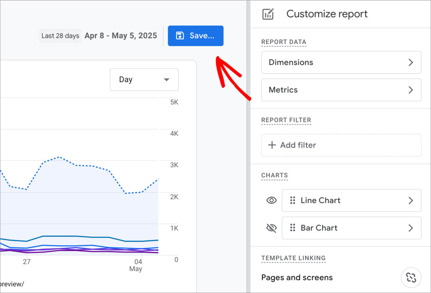Hide the Line Chart using eye icon
Viewport: 431px width, 293px height.
[272, 201]
